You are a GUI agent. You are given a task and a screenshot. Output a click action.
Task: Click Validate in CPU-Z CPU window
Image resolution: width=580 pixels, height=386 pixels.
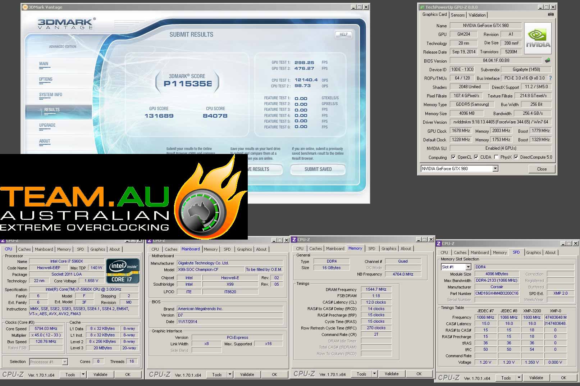pos(100,374)
